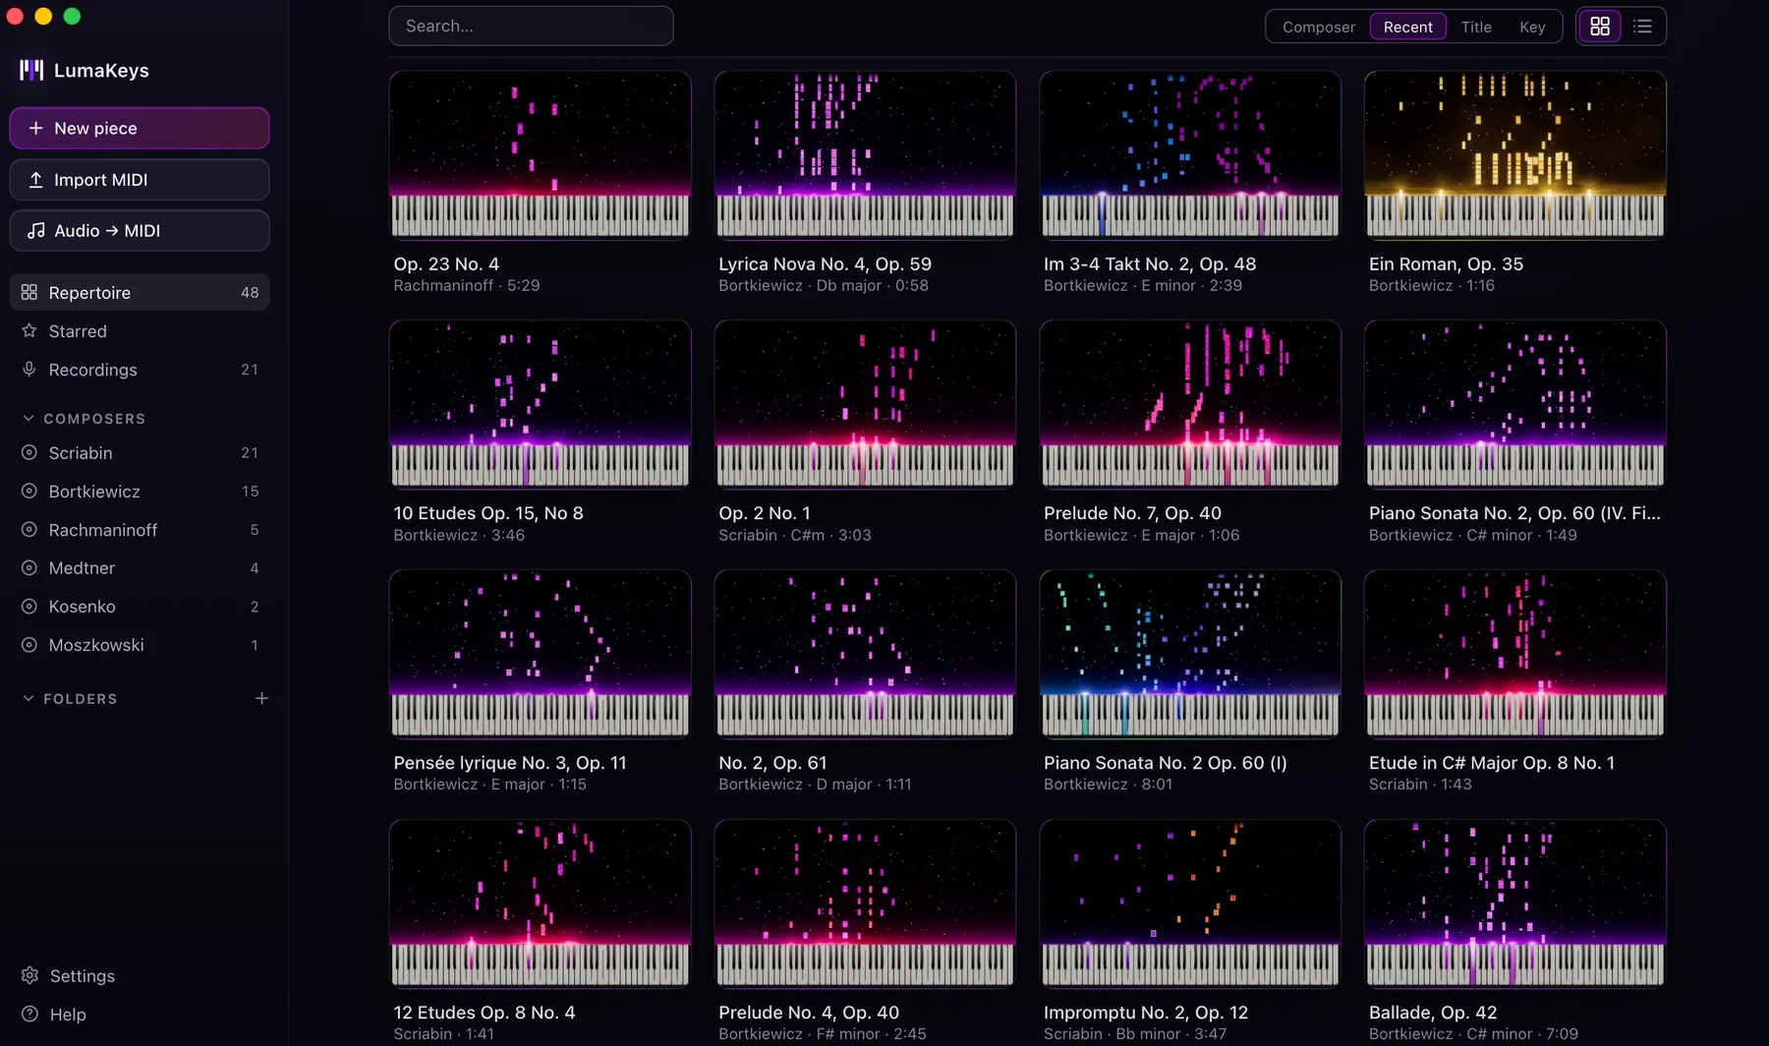Filter by composer Bortkiewicz
The image size is (1769, 1046).
coord(140,491)
